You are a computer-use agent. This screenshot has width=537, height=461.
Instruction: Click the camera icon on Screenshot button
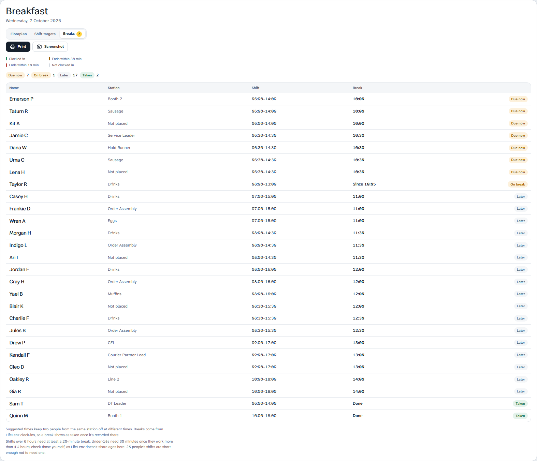(39, 47)
